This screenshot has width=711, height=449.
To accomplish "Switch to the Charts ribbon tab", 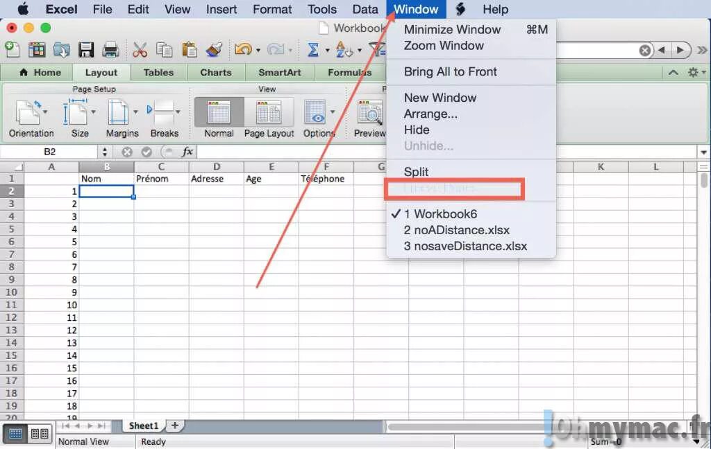I will pos(216,73).
